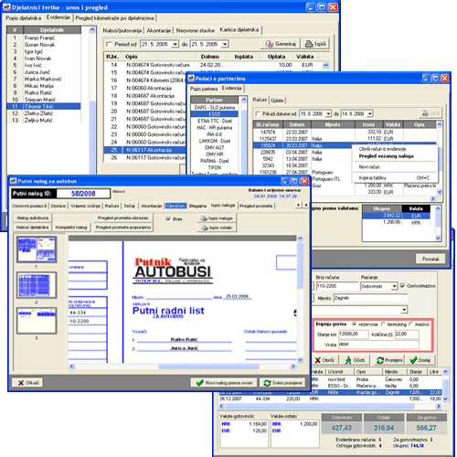The image size is (457, 457).
Task: Choose Obriši račun iz evidencije menu item
Action: point(382,149)
